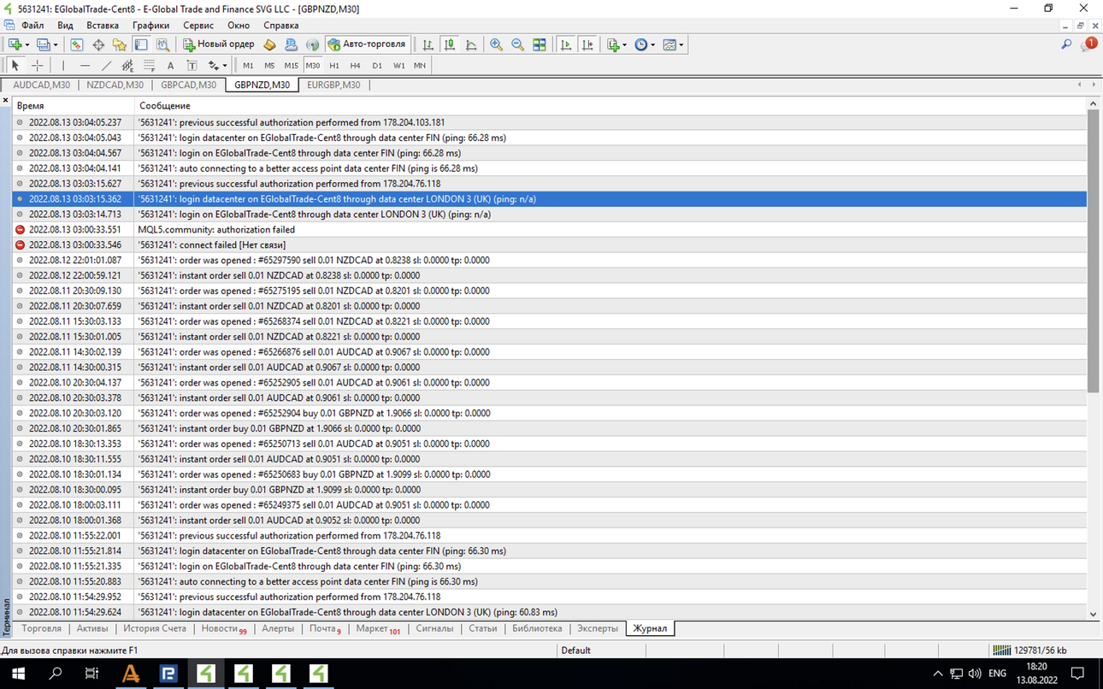Switch to the AUDCAD,M30 chart tab
Viewport: 1103px width, 689px height.
point(42,85)
